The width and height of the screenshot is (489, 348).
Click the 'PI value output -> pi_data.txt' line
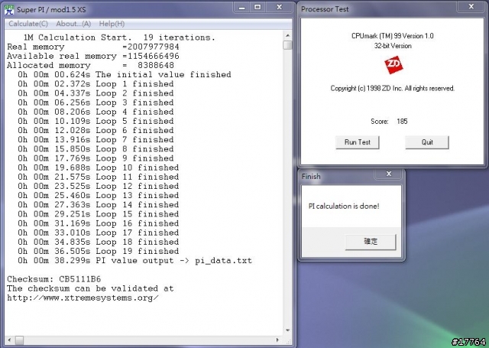pos(134,261)
